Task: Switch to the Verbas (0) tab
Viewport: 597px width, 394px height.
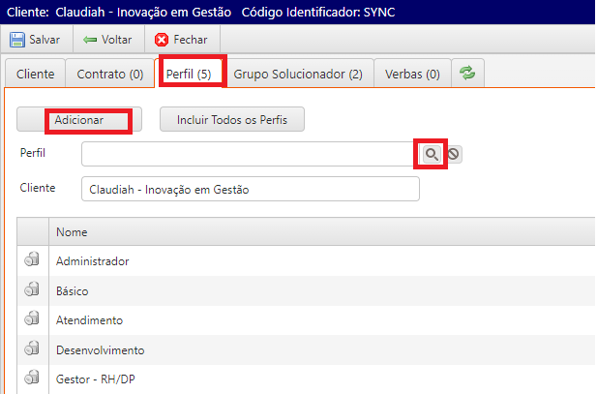Action: 412,74
